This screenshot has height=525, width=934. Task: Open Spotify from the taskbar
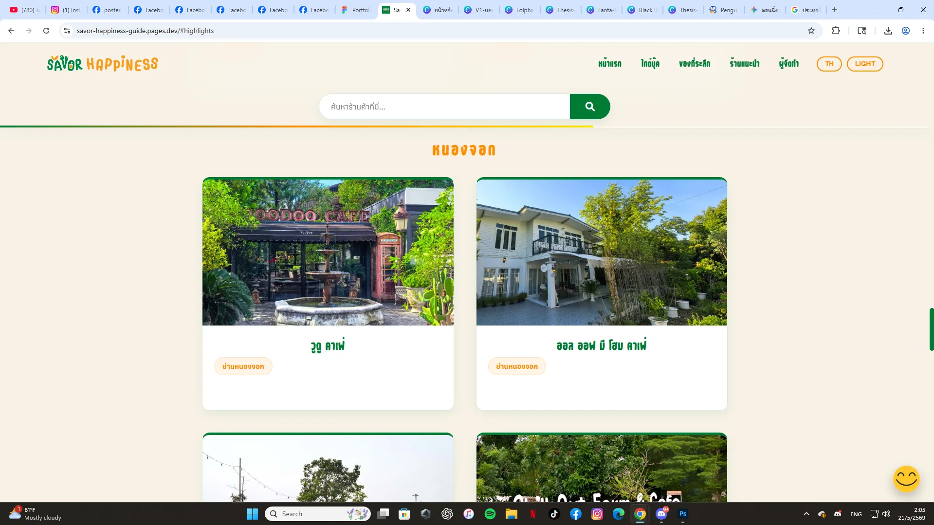pyautogui.click(x=490, y=514)
